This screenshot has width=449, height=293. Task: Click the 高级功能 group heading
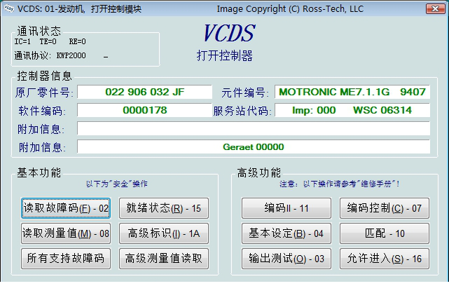[x=259, y=172]
